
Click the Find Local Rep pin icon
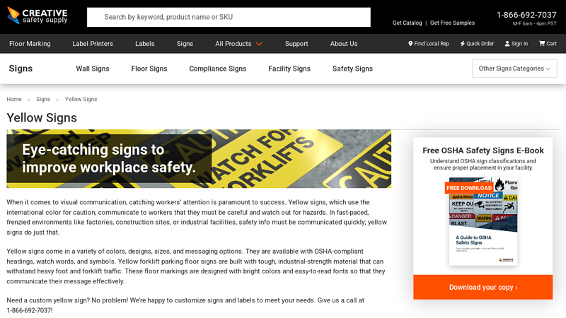(x=410, y=44)
